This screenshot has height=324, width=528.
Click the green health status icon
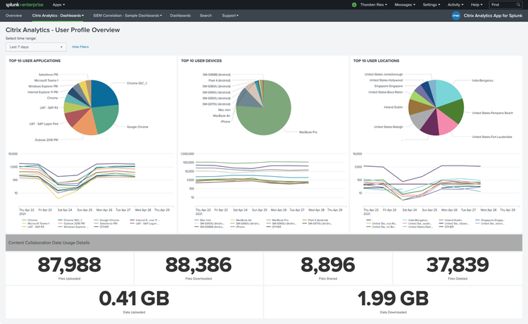pyautogui.click(x=354, y=5)
